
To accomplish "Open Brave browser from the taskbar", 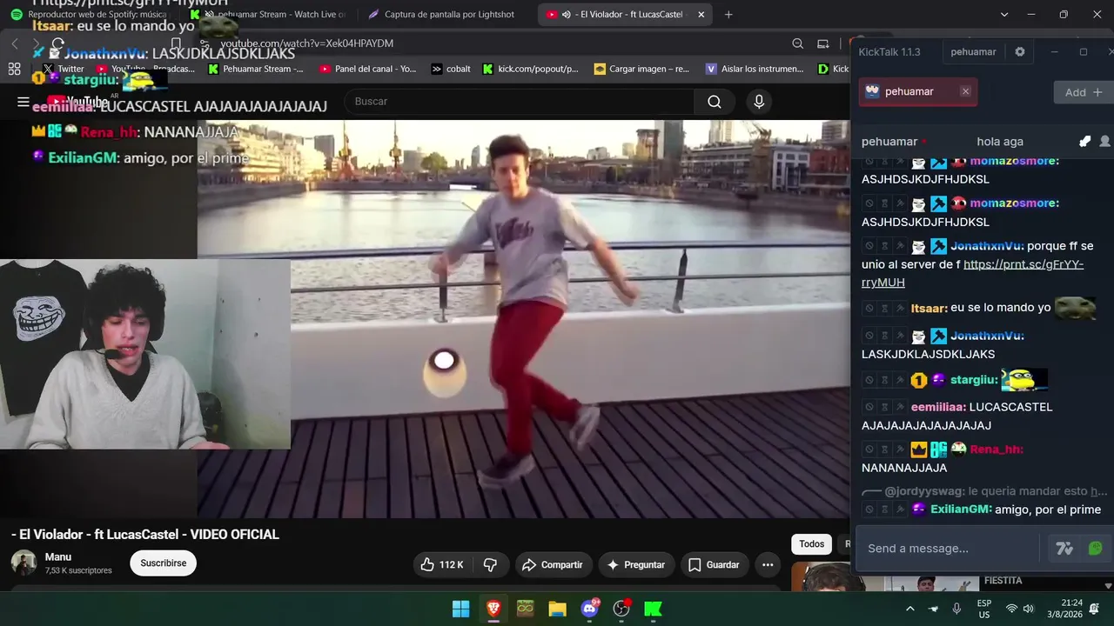I will click(493, 609).
